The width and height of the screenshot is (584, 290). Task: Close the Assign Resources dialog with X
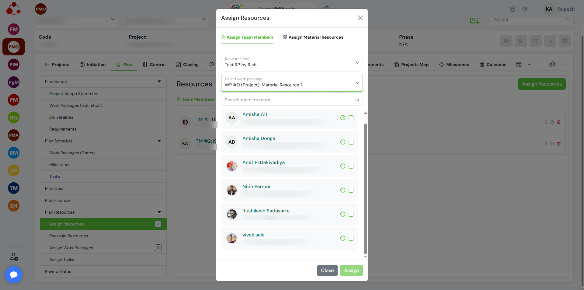360,18
